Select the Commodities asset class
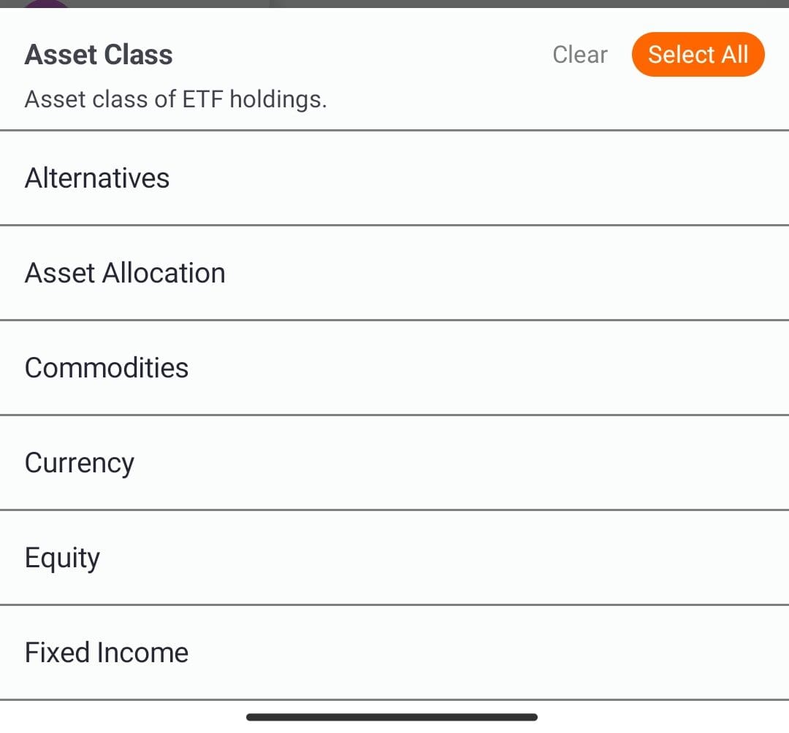This screenshot has height=733, width=789. click(x=107, y=367)
